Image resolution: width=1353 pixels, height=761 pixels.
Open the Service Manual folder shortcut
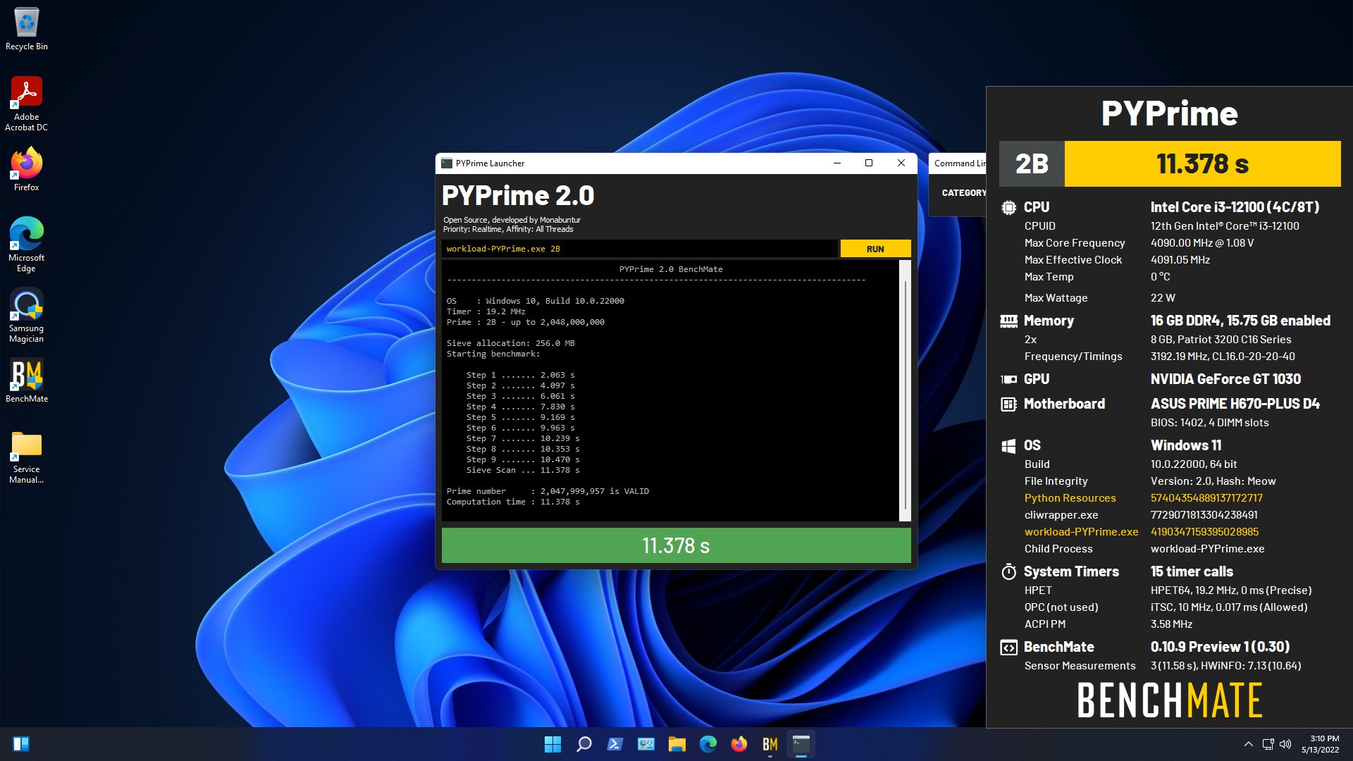point(27,456)
